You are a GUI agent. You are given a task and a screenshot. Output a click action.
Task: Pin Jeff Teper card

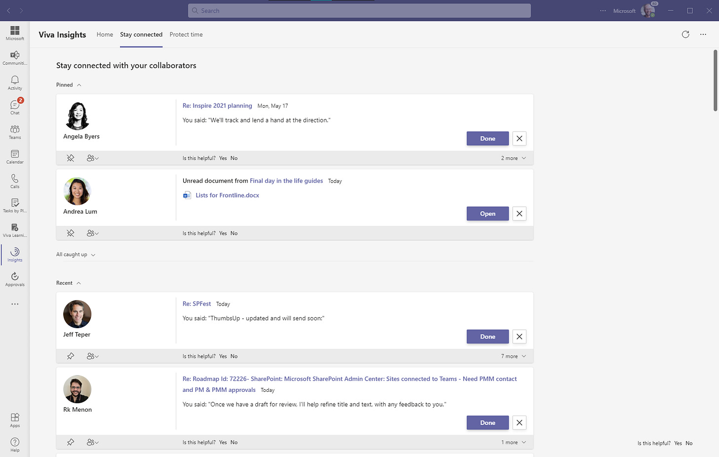(x=71, y=356)
